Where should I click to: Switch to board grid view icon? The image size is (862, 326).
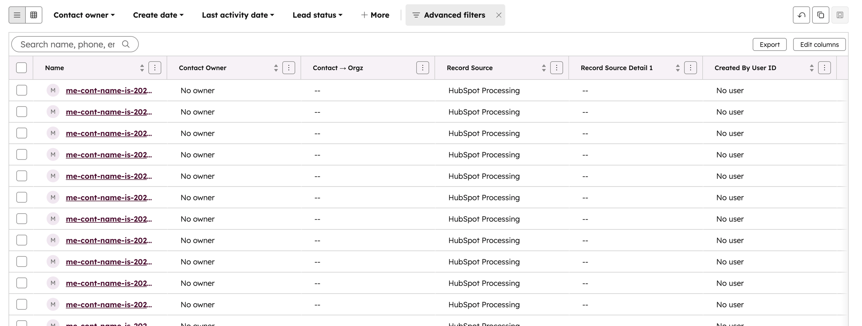[x=34, y=15]
